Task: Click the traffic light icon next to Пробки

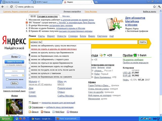Action: coord(135,55)
